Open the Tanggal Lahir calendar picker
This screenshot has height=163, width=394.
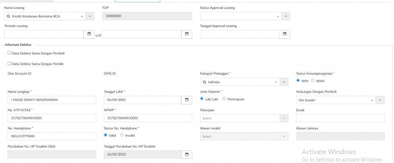point(187,100)
